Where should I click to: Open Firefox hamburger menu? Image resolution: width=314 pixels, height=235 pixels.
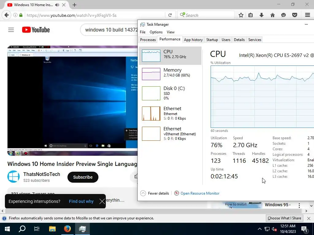click(x=308, y=15)
